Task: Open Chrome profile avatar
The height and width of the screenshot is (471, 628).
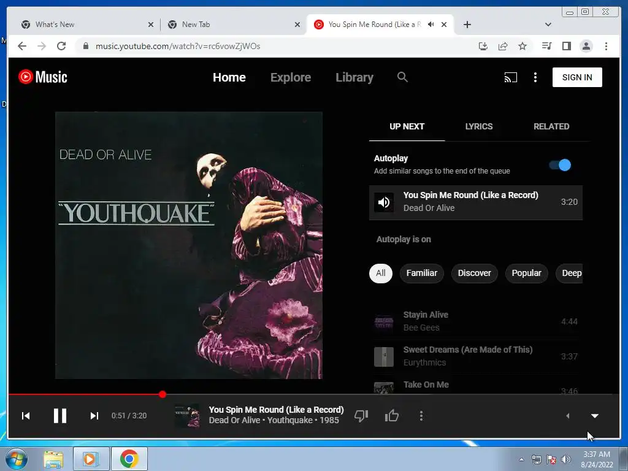Action: [x=586, y=46]
